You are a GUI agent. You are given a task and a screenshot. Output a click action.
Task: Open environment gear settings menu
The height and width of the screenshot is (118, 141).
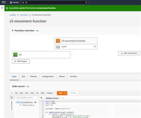click(x=35, y=102)
